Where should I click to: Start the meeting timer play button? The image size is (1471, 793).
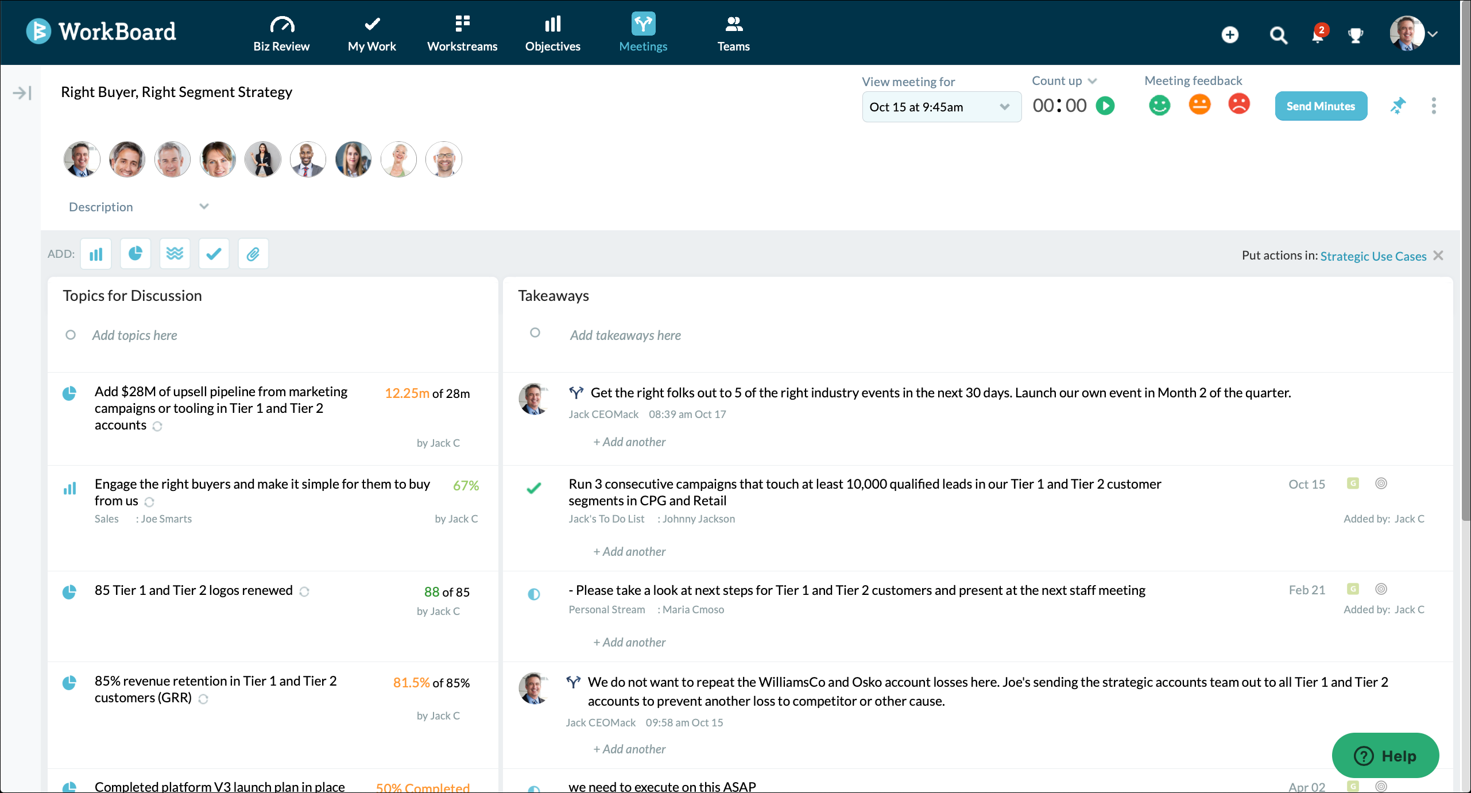click(1105, 106)
